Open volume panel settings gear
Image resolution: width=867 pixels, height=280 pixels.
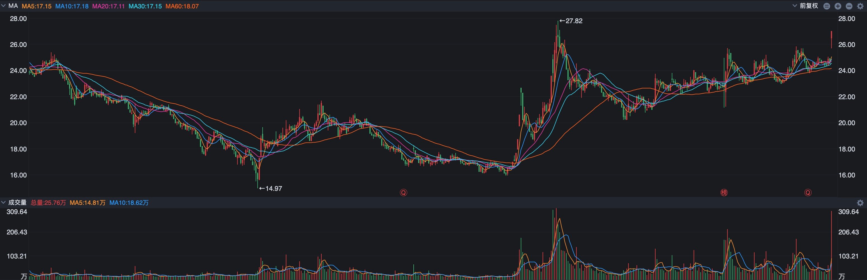pyautogui.click(x=860, y=203)
